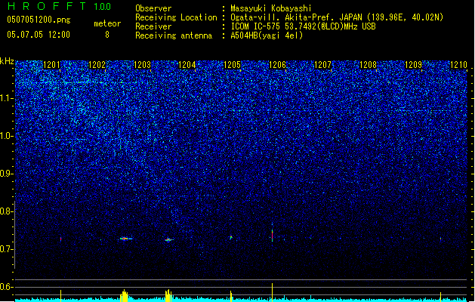Click the 1203 time marker
Screen dimensions: 475x302
pyautogui.click(x=142, y=64)
